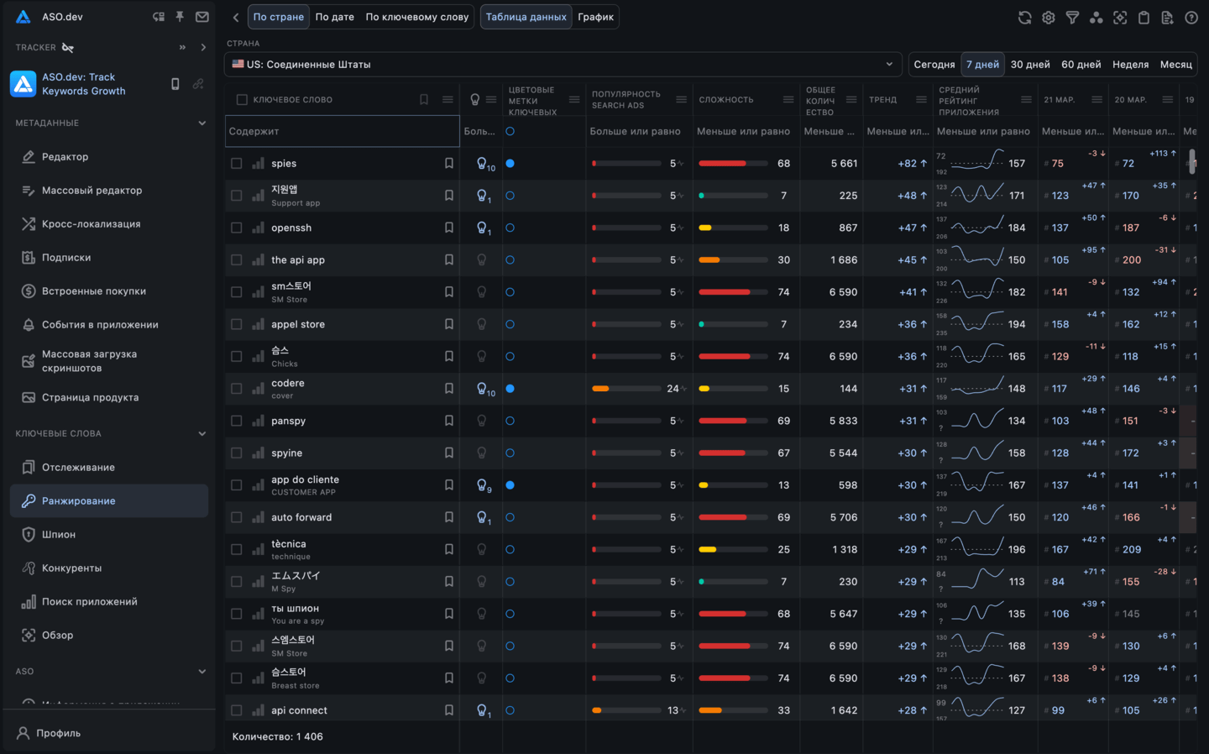Switch to the 'График' view tab
The image size is (1209, 754).
click(x=595, y=17)
